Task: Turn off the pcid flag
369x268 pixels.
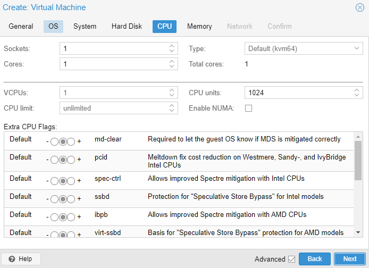Action: pos(54,160)
